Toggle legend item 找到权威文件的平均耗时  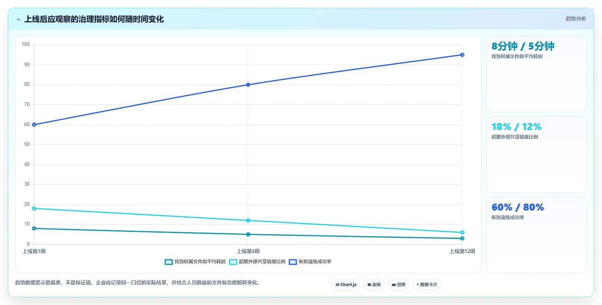[195, 262]
